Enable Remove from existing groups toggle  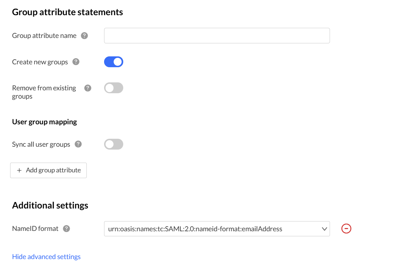[113, 88]
